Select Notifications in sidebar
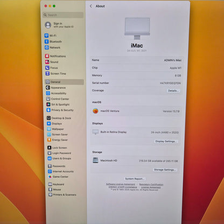224x224 pixels. click(55, 56)
